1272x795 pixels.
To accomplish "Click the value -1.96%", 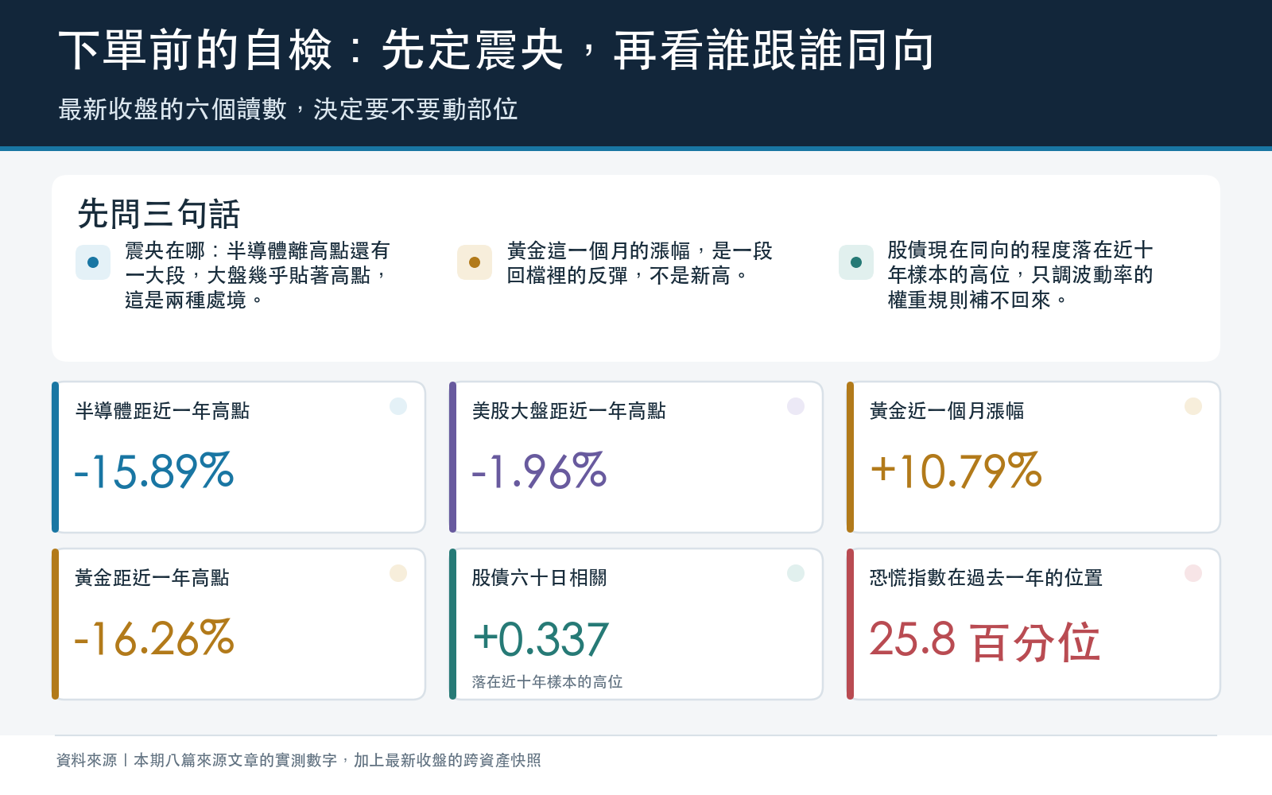I will [540, 471].
